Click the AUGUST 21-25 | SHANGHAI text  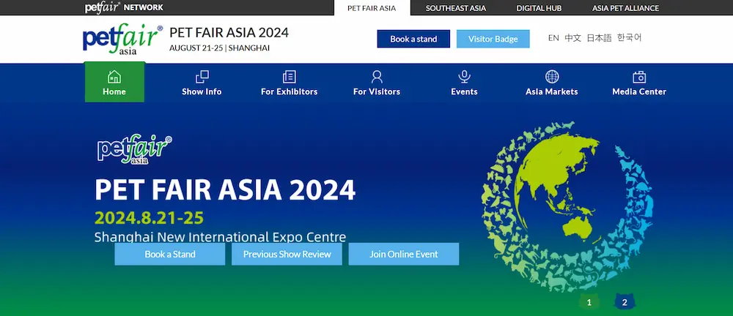(x=219, y=48)
